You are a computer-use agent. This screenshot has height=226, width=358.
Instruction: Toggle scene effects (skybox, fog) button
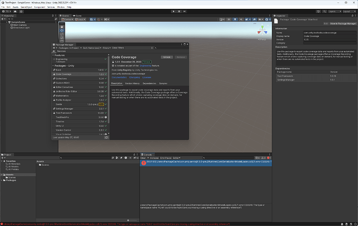246,19
